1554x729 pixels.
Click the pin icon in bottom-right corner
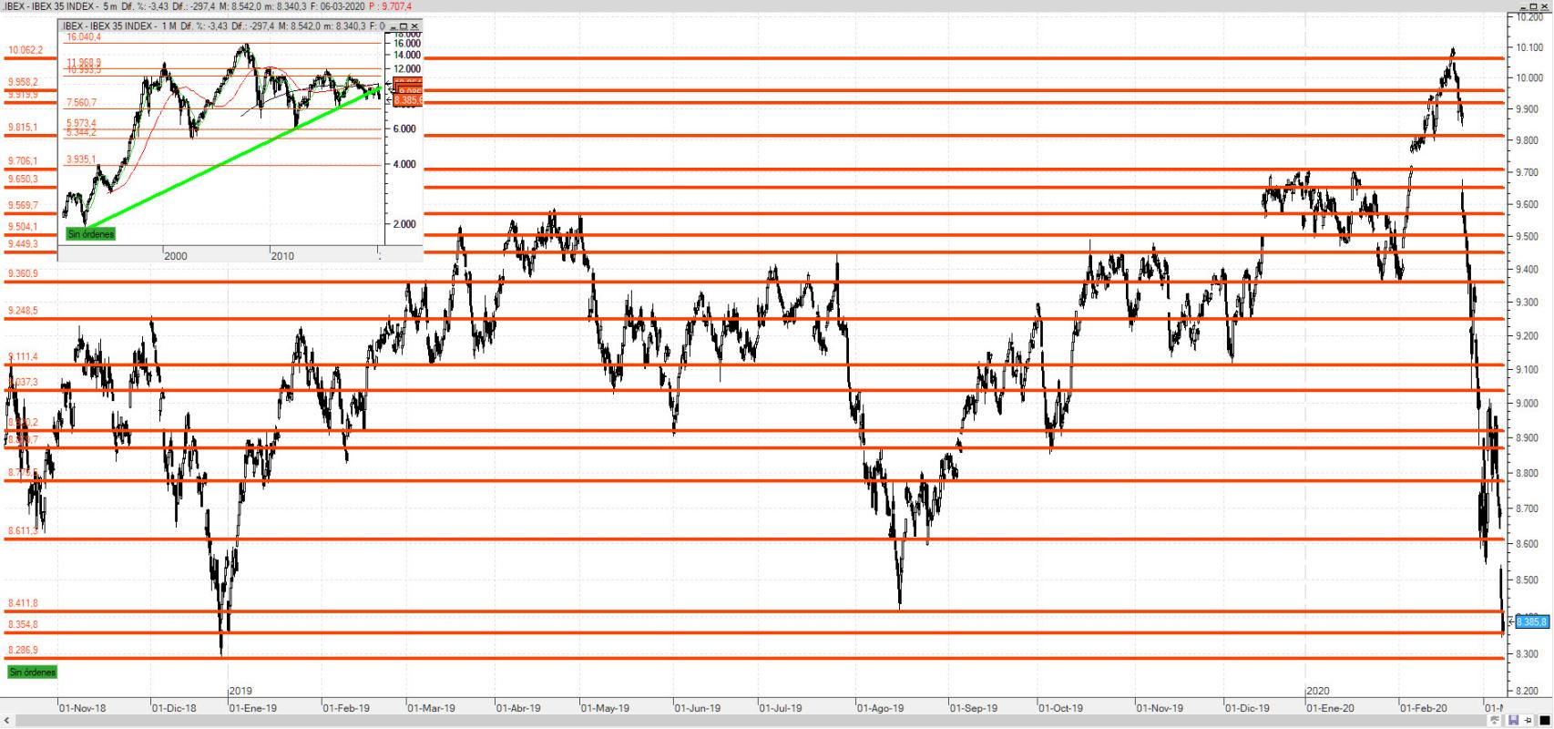point(1528,721)
